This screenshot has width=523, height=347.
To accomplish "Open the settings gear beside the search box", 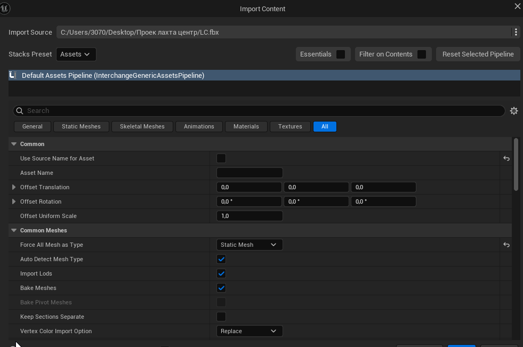I will tap(513, 111).
